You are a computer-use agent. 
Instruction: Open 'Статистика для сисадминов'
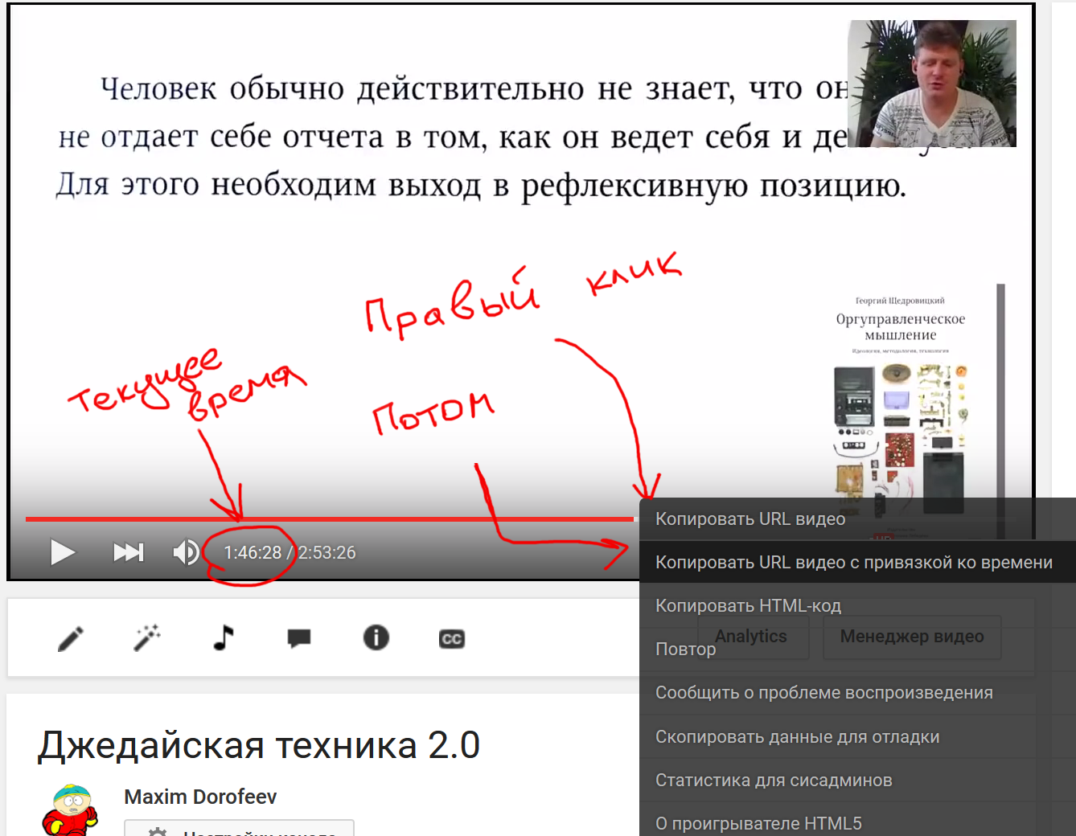pyautogui.click(x=774, y=781)
